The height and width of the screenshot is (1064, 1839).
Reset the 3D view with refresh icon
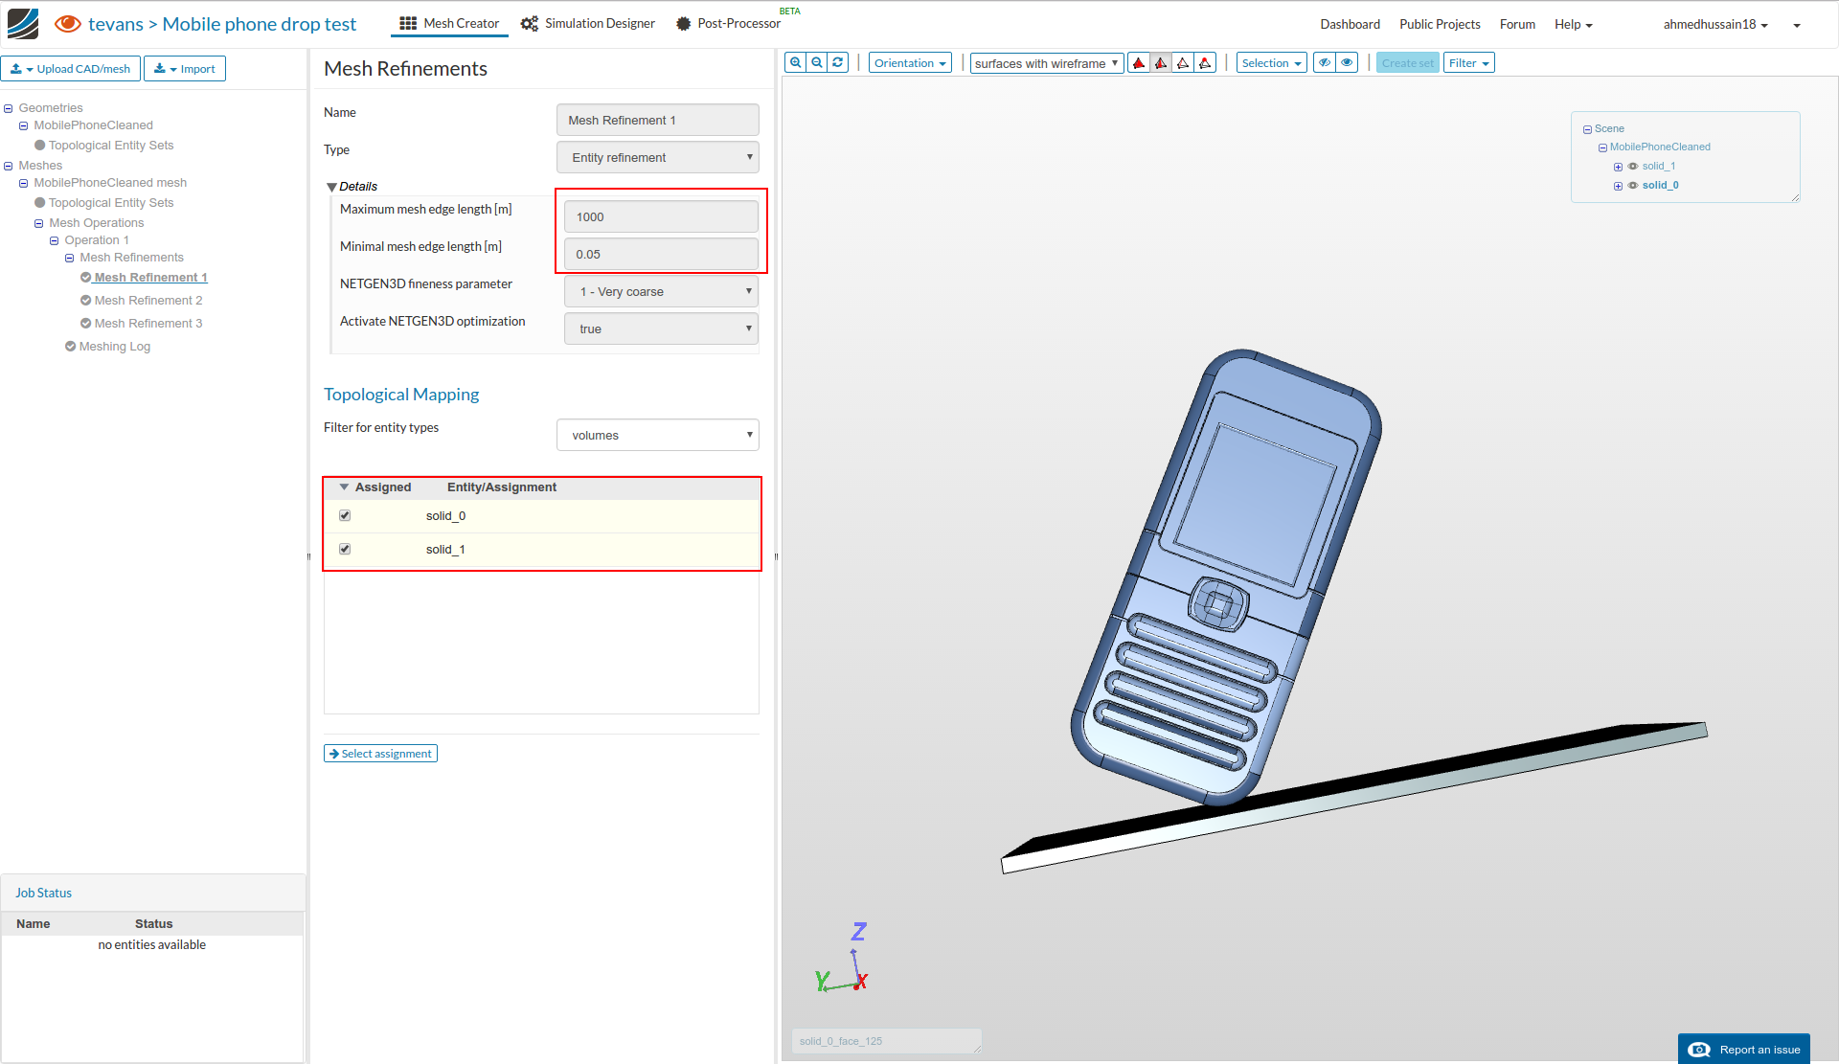pos(838,63)
